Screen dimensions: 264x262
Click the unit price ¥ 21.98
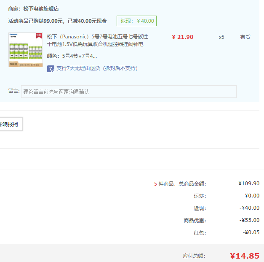(x=183, y=37)
